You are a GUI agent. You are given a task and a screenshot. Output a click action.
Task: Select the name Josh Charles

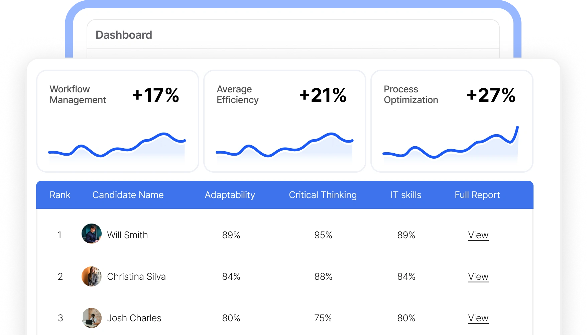coord(134,318)
